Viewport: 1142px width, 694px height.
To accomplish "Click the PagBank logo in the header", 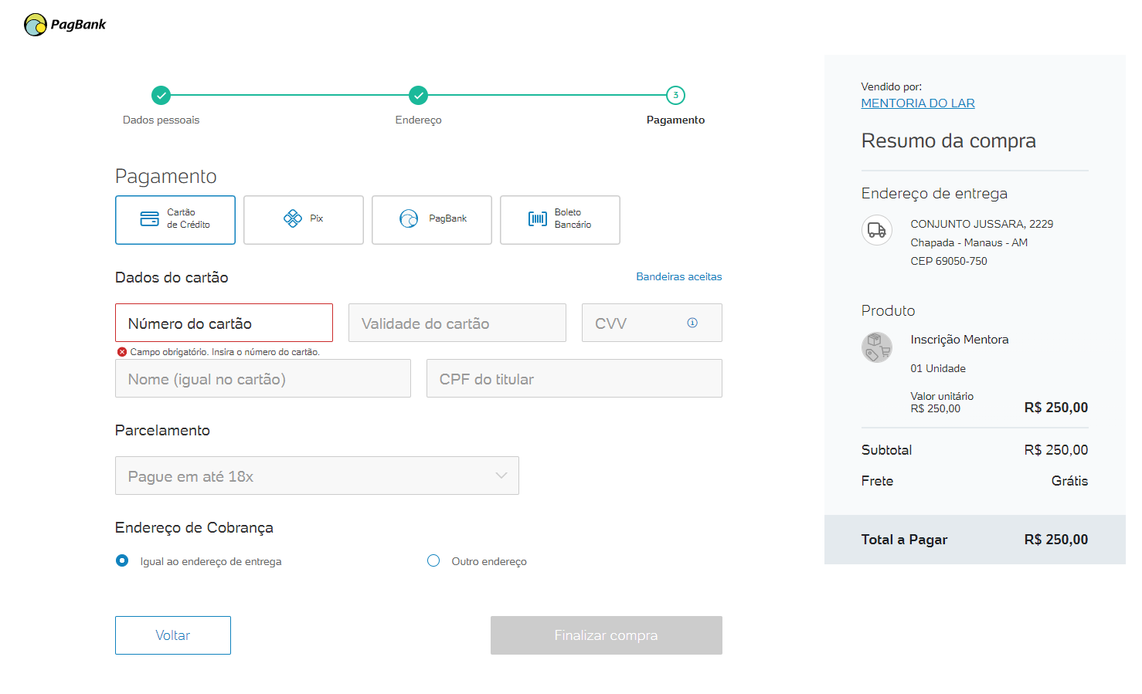I will 65,25.
